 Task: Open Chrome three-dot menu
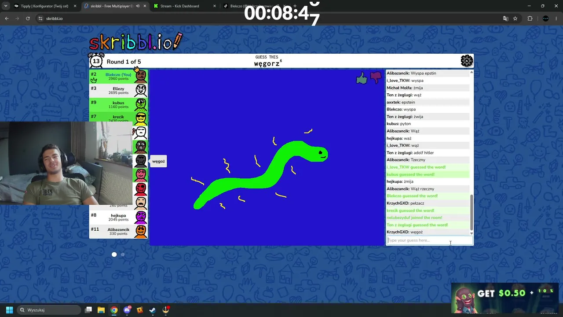pos(556,18)
